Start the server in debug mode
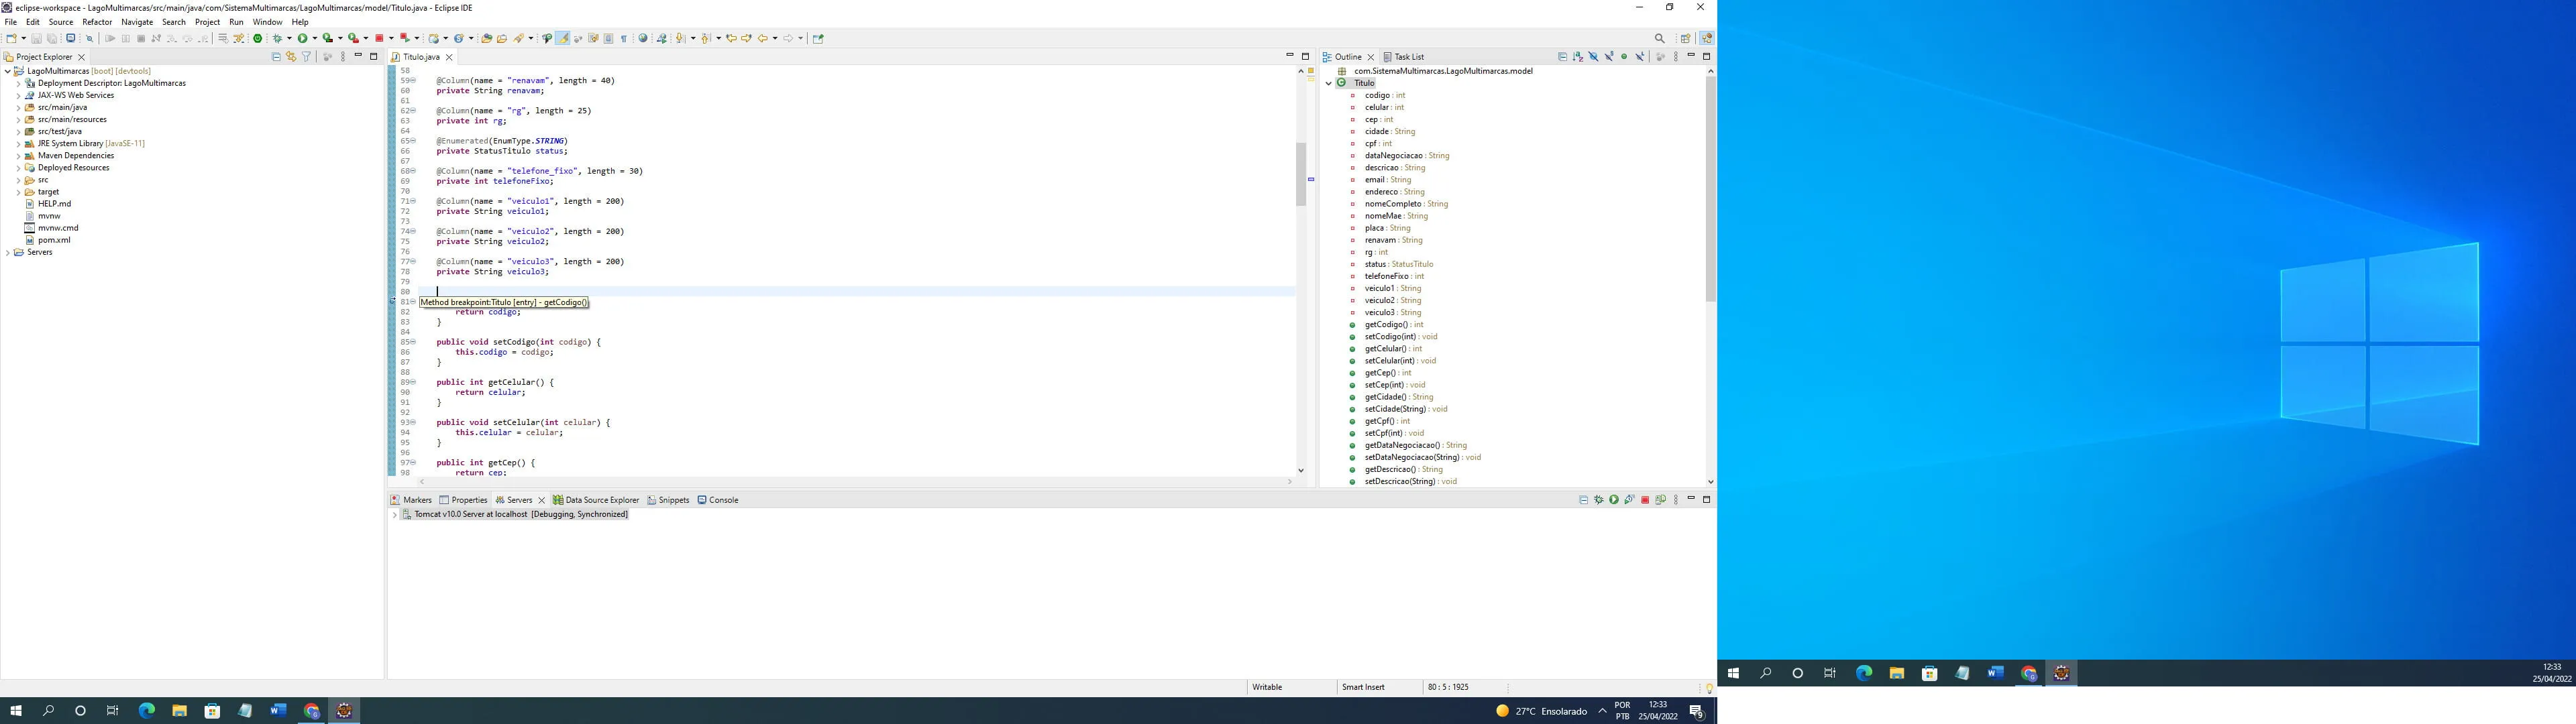 (1598, 500)
